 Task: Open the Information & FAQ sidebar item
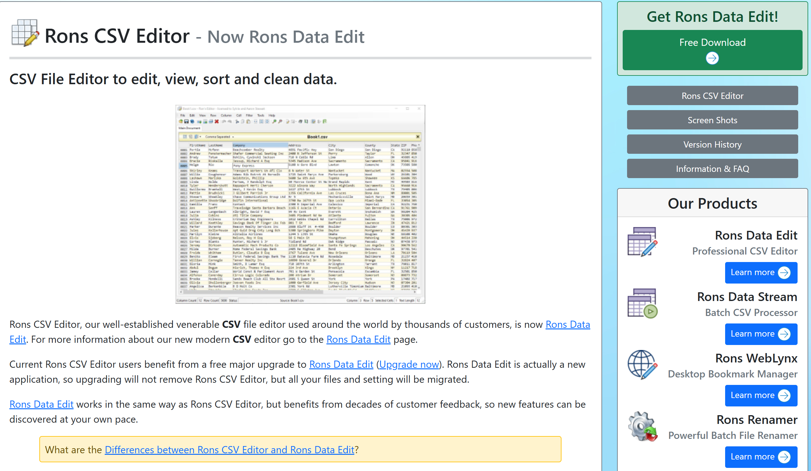(x=712, y=168)
